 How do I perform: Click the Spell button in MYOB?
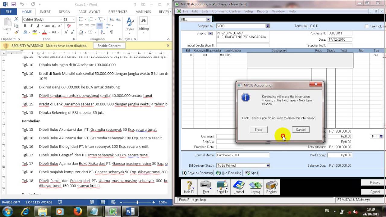(x=252, y=173)
